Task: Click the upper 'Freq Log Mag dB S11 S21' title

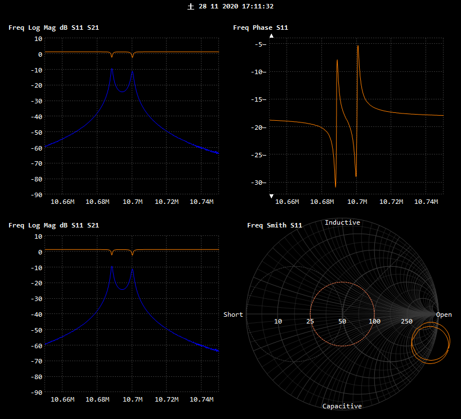Action: pyautogui.click(x=54, y=28)
